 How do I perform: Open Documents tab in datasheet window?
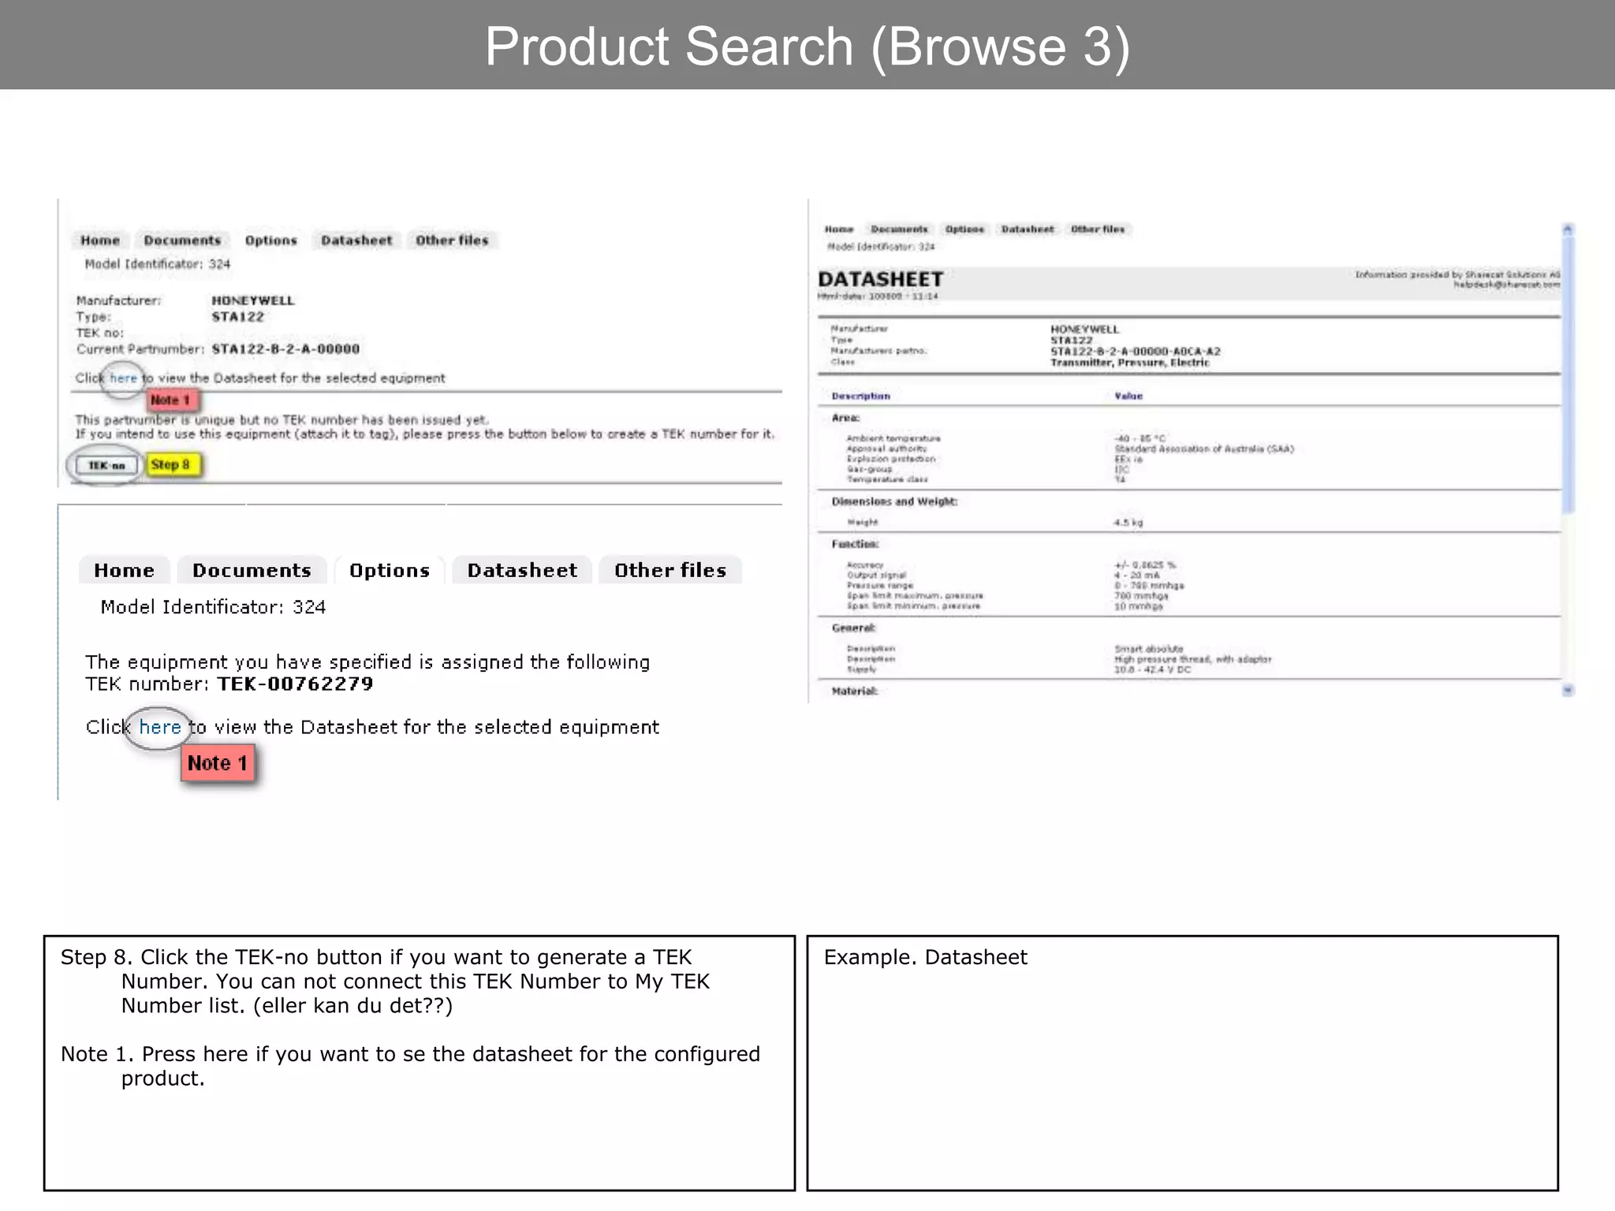[899, 229]
